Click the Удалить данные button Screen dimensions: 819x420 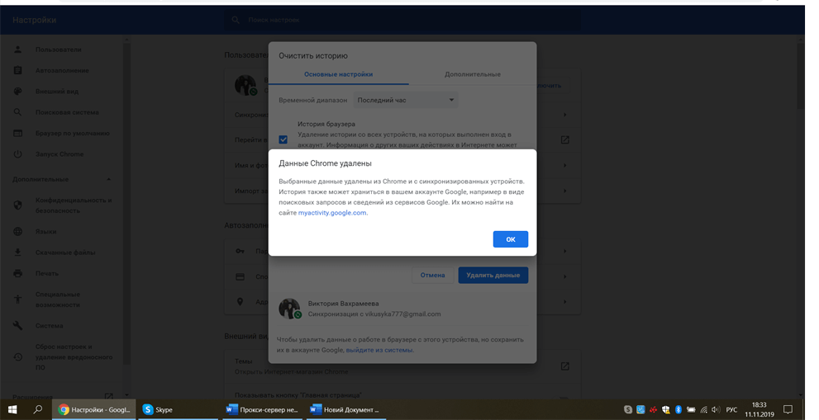(493, 275)
